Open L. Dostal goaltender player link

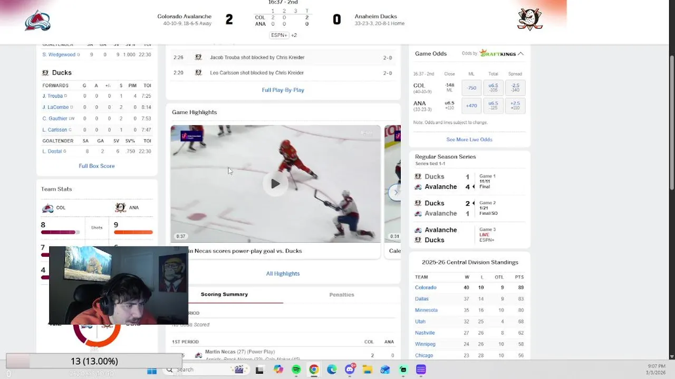click(52, 152)
